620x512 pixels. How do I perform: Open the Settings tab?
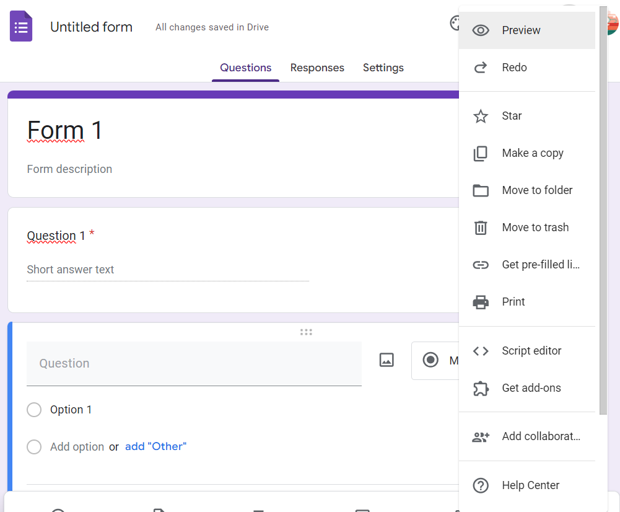coord(383,68)
